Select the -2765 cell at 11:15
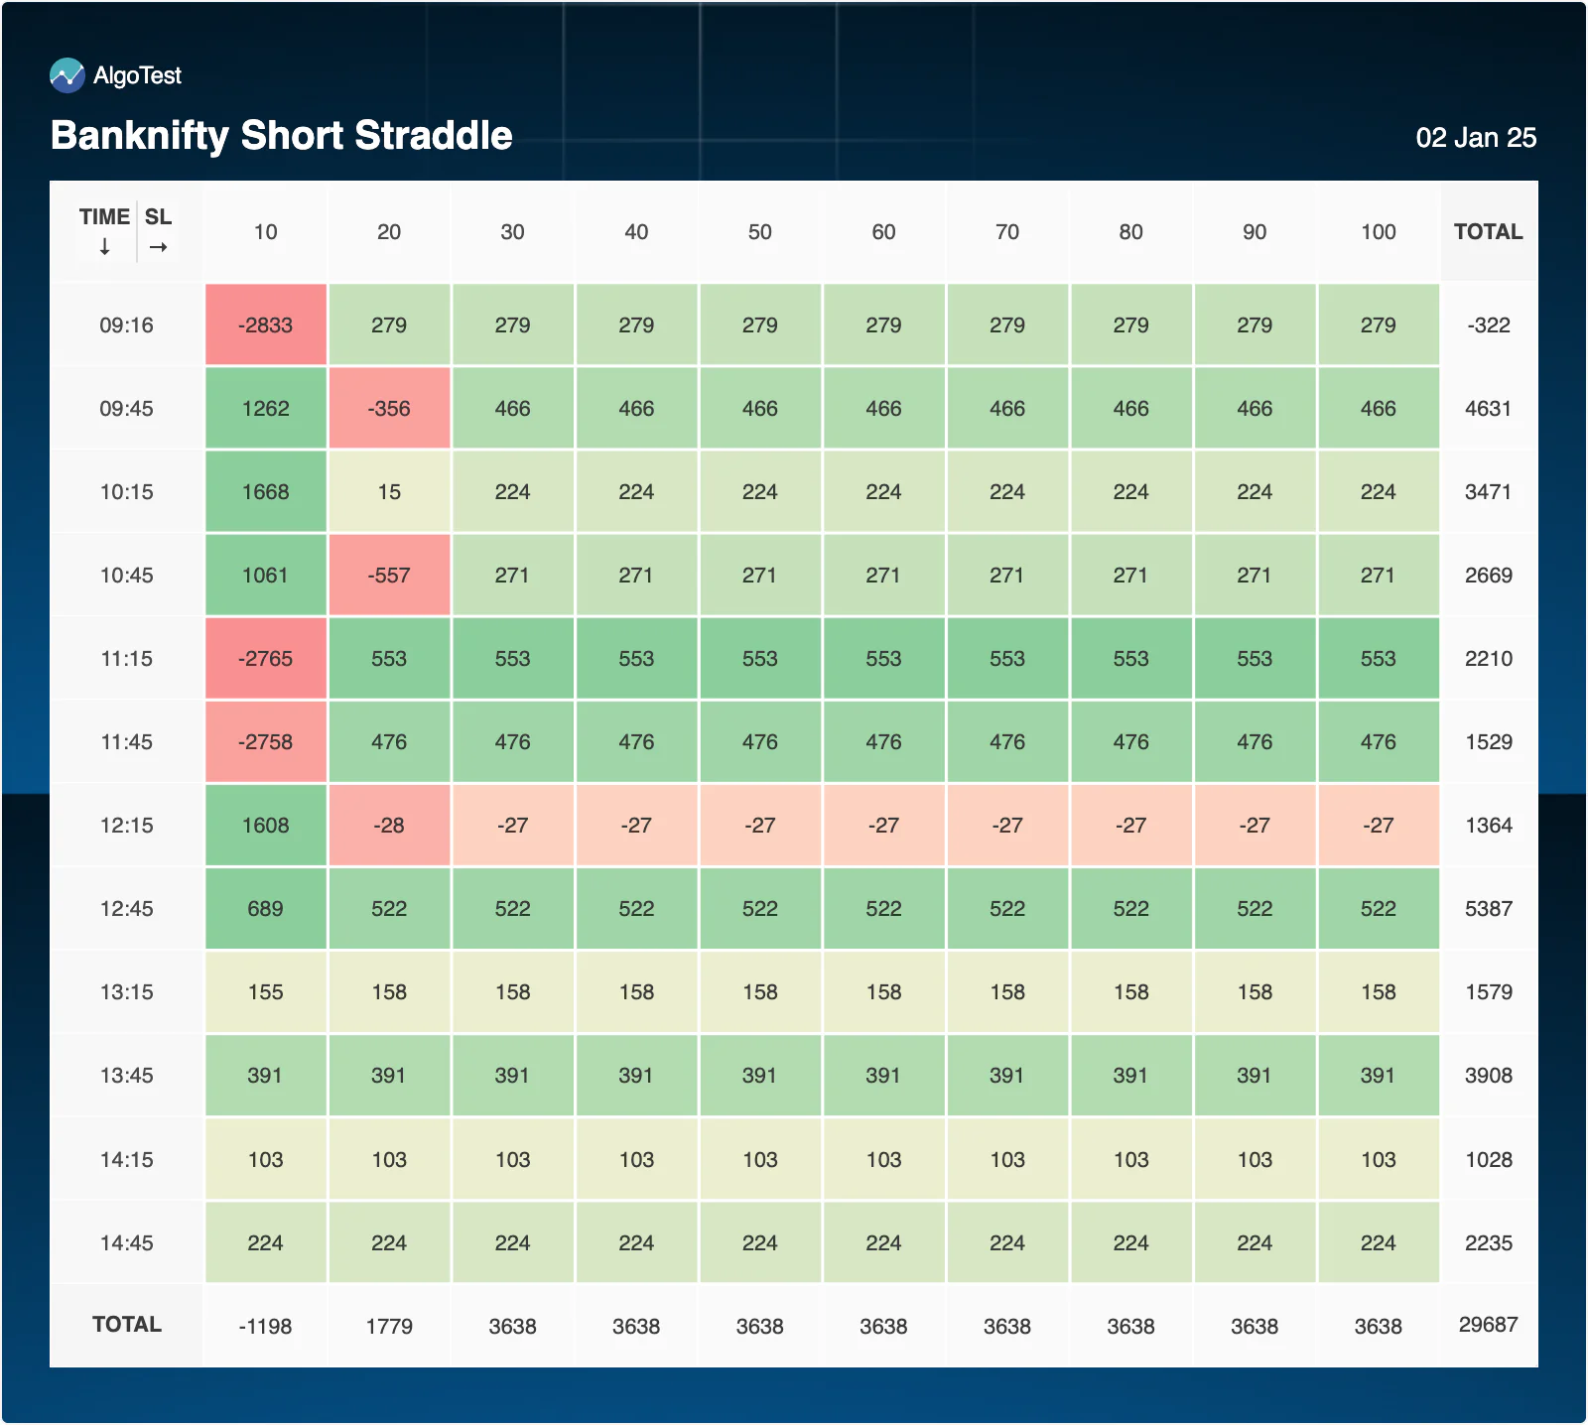 [x=265, y=658]
